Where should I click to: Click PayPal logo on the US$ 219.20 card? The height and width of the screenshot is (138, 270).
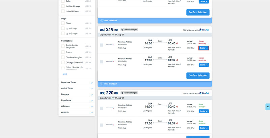[204, 30]
